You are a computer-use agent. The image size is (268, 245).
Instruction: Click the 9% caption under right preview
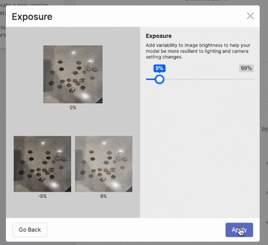coord(104,196)
